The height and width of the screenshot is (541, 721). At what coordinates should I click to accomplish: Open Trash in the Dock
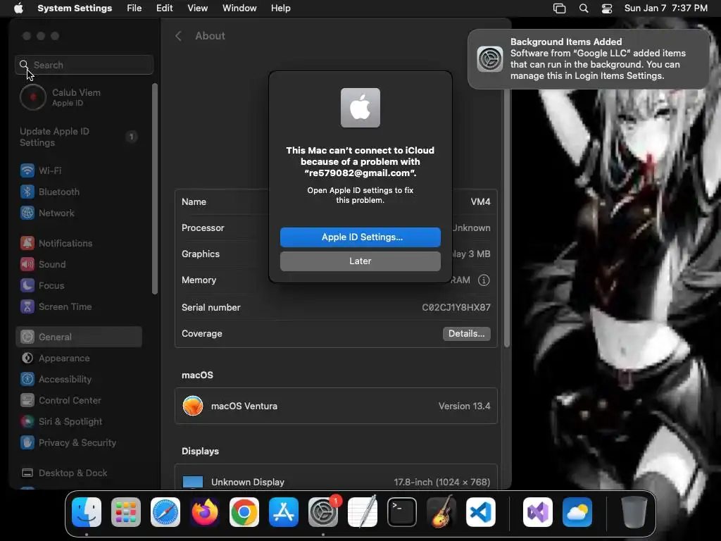coord(634,512)
